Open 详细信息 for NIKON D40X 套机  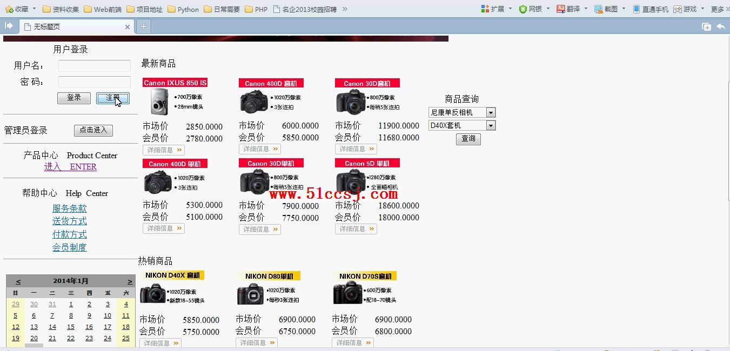tap(160, 343)
